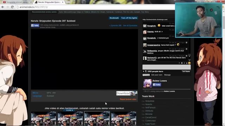Click Anggaraputra's username in chat
Screen dimensions: 225x126
(154, 45)
